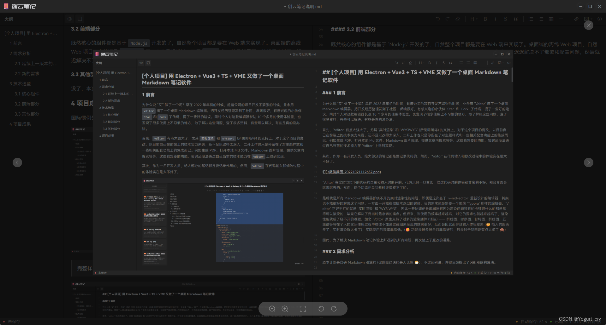This screenshot has height=325, width=606.
Task: Collapse 3 技术选型 in the outline
Action: click(20, 83)
